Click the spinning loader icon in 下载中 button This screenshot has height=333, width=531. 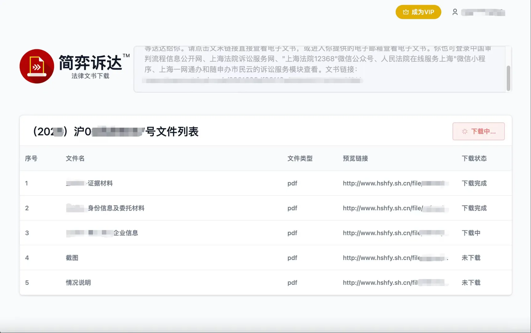464,131
